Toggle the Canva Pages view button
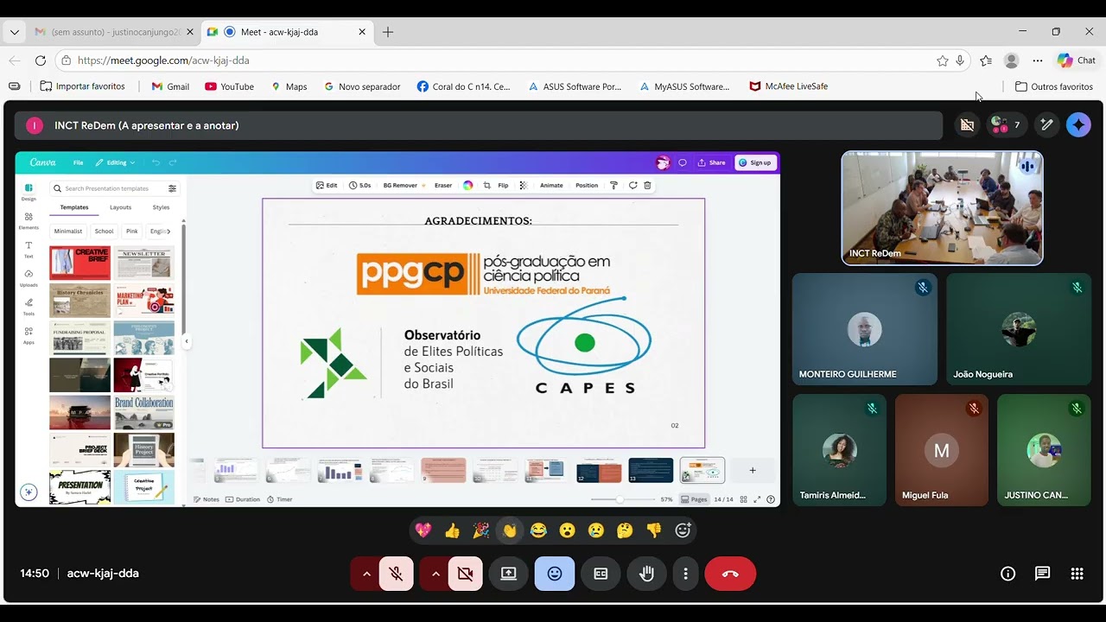The height and width of the screenshot is (622, 1106). click(x=694, y=499)
